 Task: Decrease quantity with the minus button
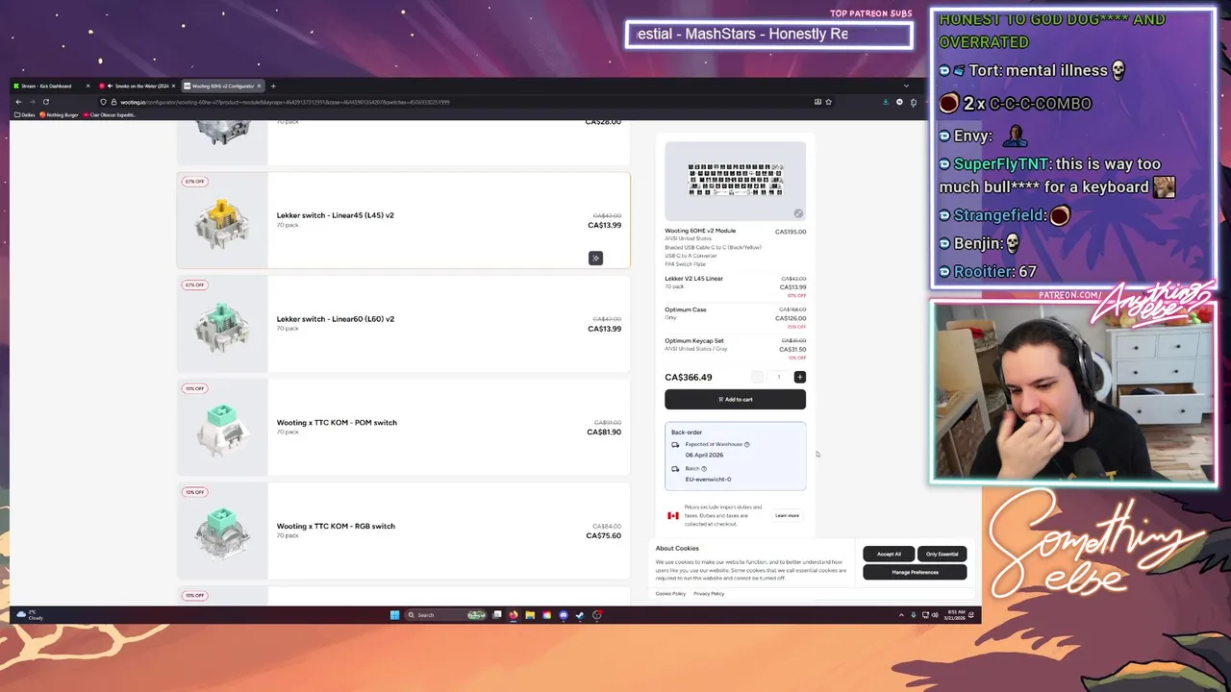[758, 378]
